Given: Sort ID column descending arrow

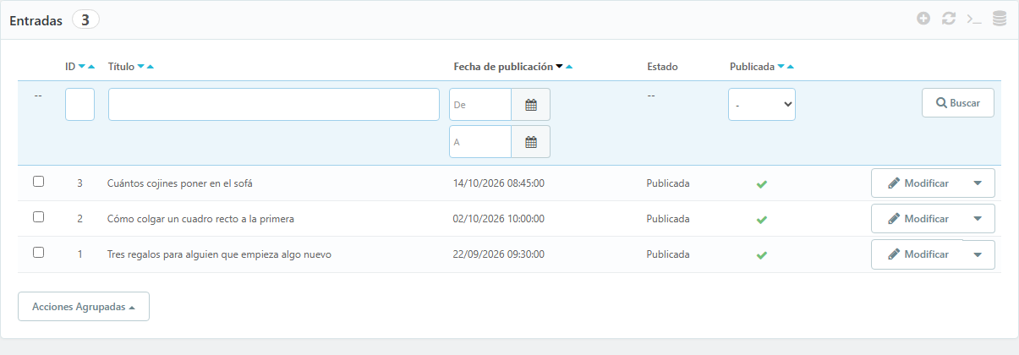Looking at the screenshot, I should [82, 67].
